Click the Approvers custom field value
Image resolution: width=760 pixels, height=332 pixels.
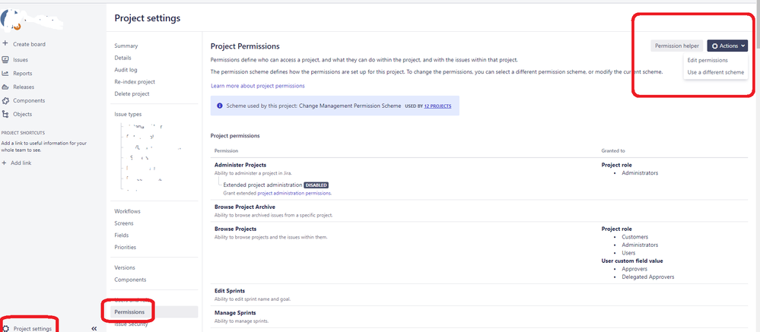tap(634, 269)
